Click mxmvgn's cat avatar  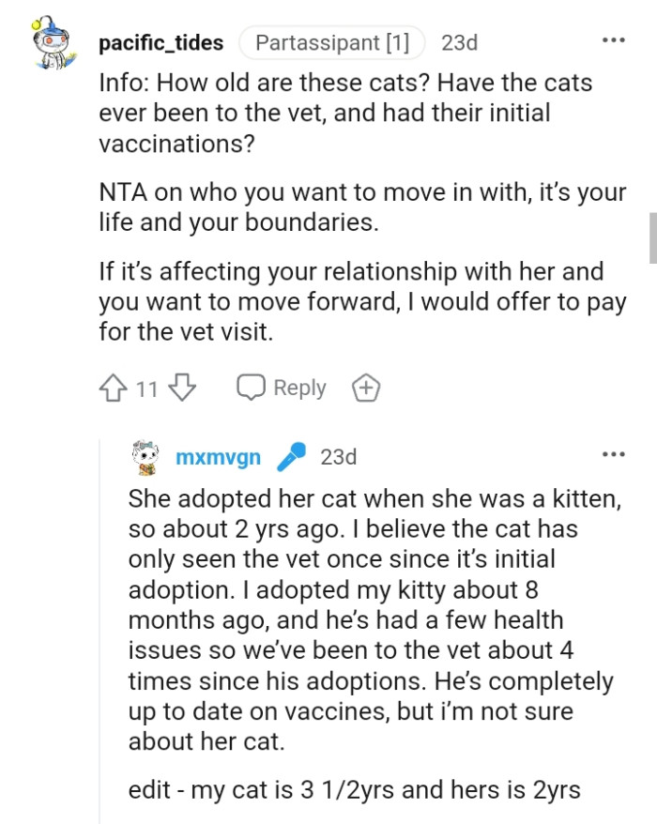143,456
